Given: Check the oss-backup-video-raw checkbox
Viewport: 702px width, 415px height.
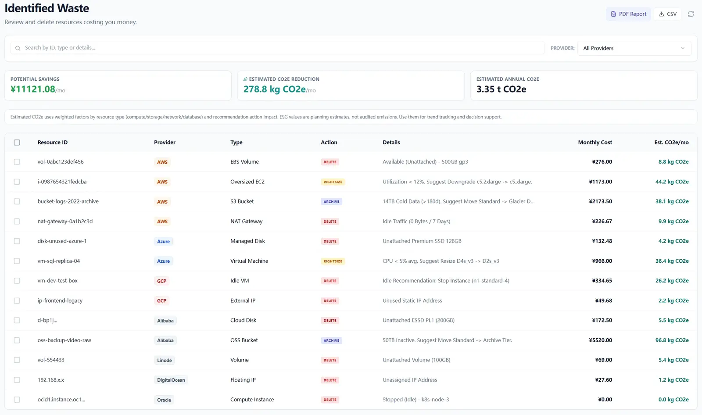Looking at the screenshot, I should point(17,340).
